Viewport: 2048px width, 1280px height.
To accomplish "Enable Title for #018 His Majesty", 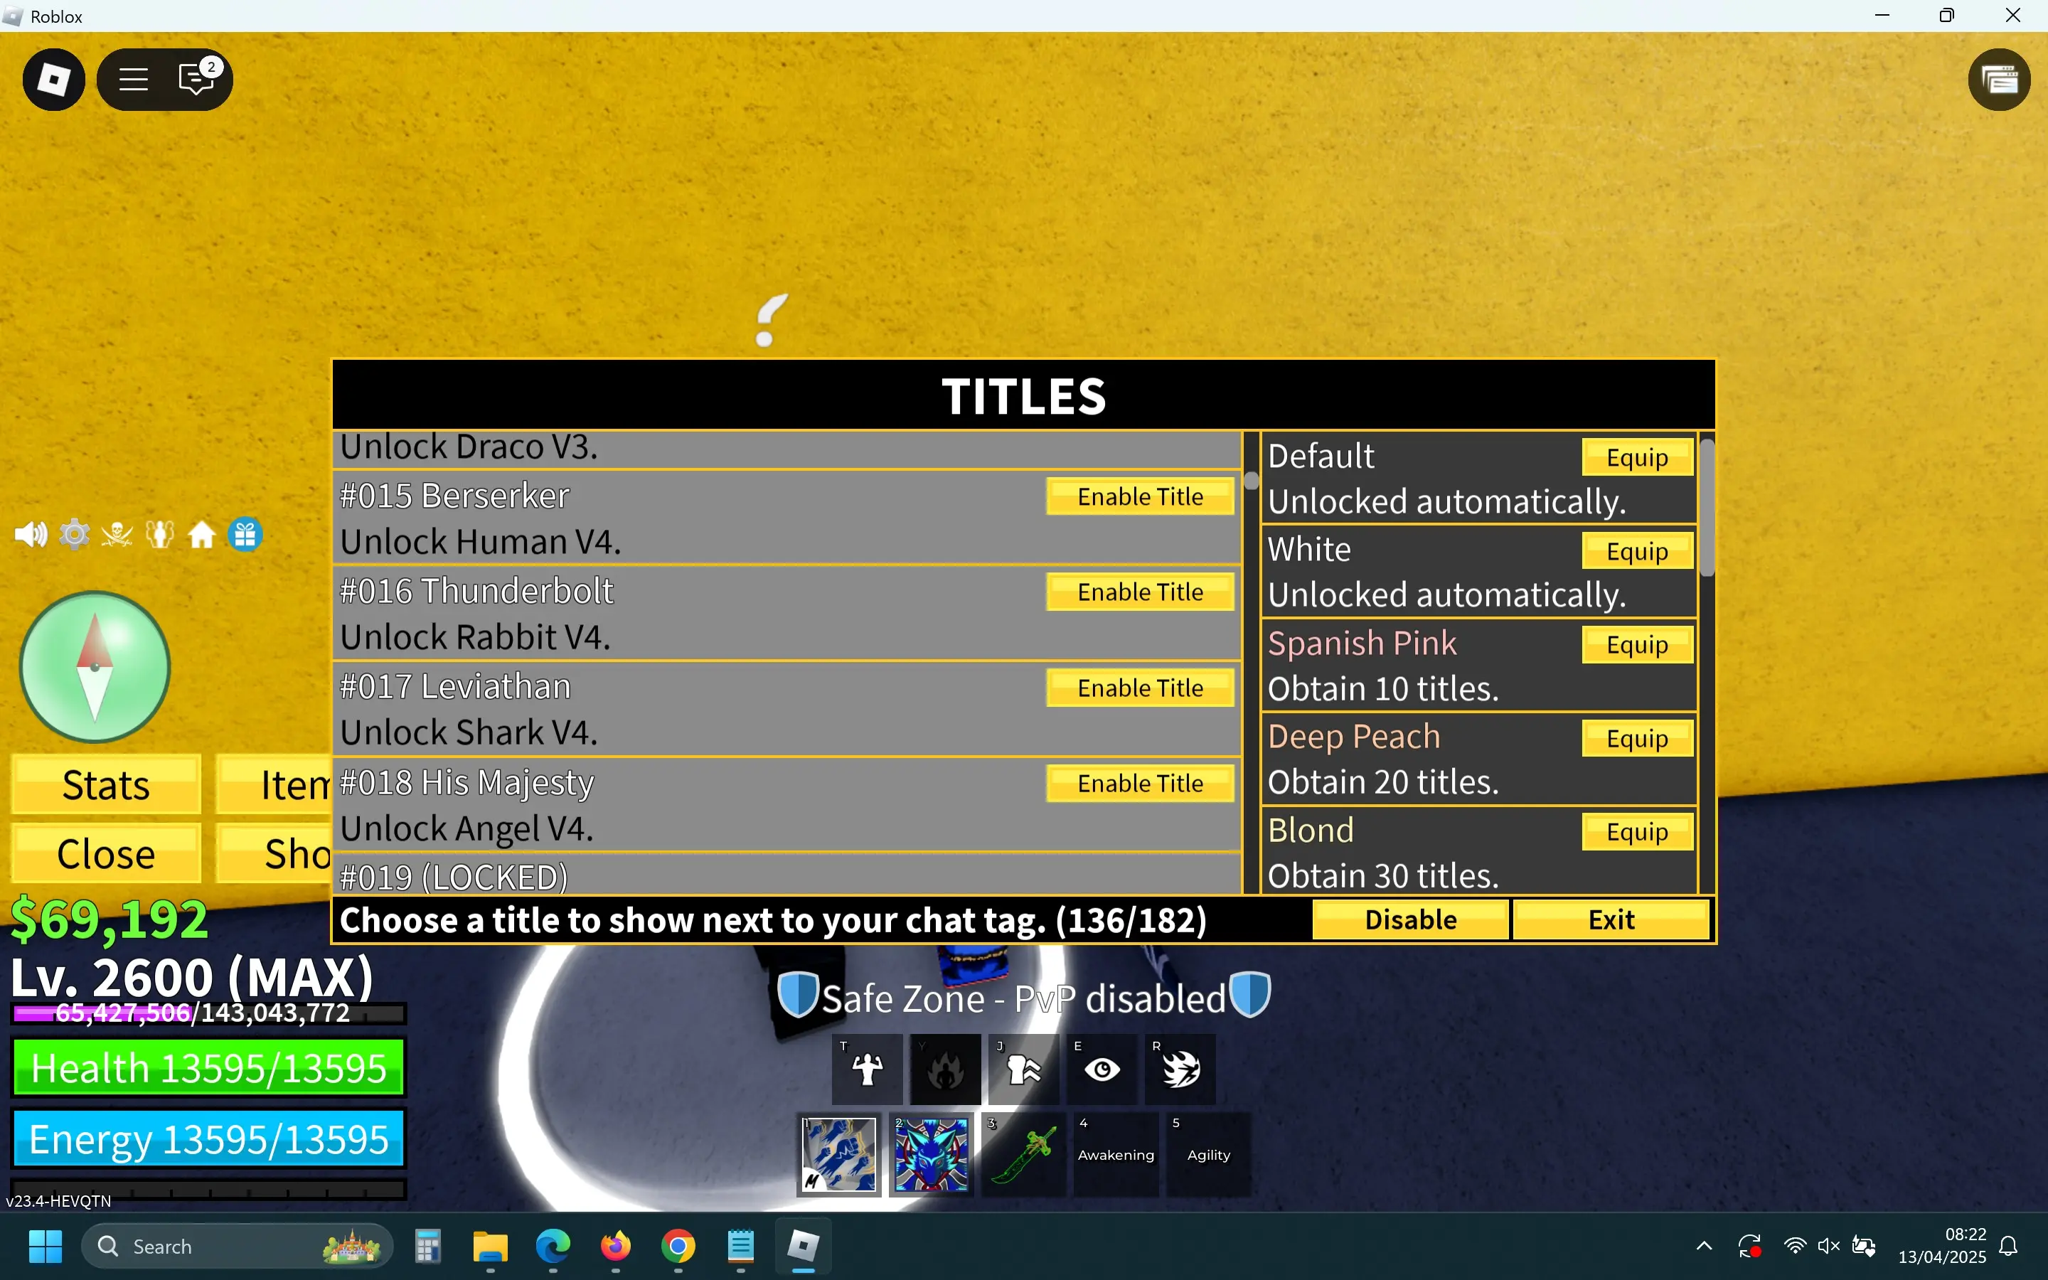I will pos(1139,783).
